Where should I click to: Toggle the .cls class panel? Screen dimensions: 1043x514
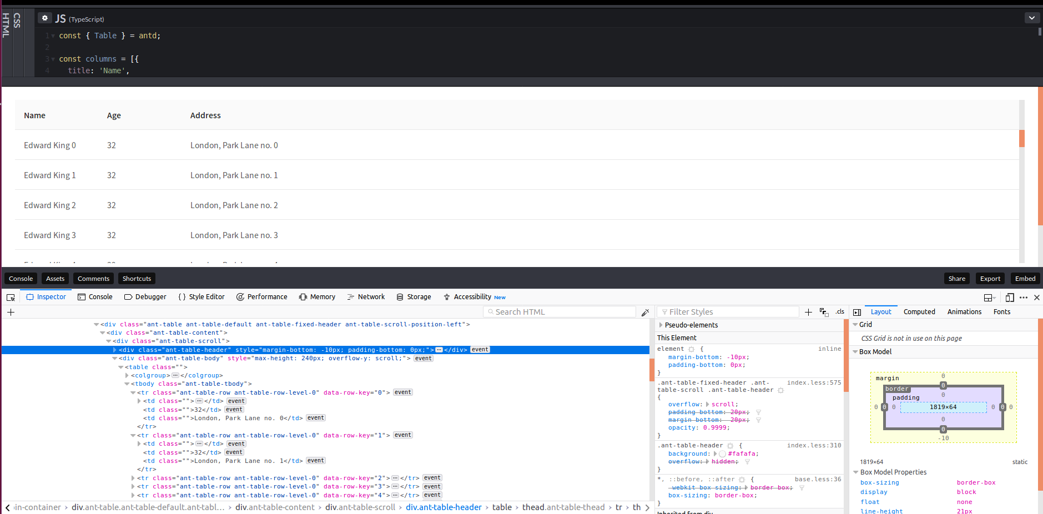pyautogui.click(x=840, y=312)
